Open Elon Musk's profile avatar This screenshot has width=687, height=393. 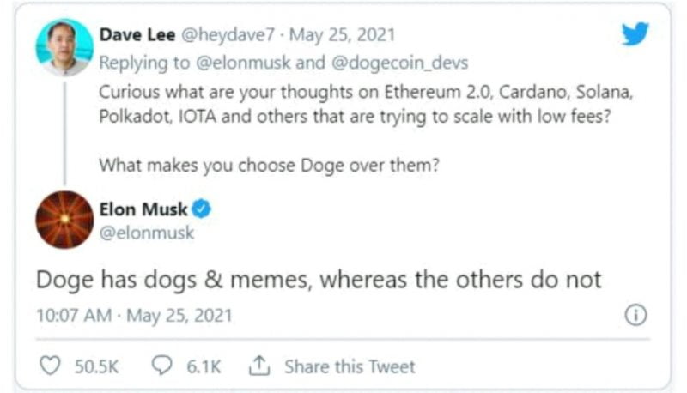(x=64, y=220)
